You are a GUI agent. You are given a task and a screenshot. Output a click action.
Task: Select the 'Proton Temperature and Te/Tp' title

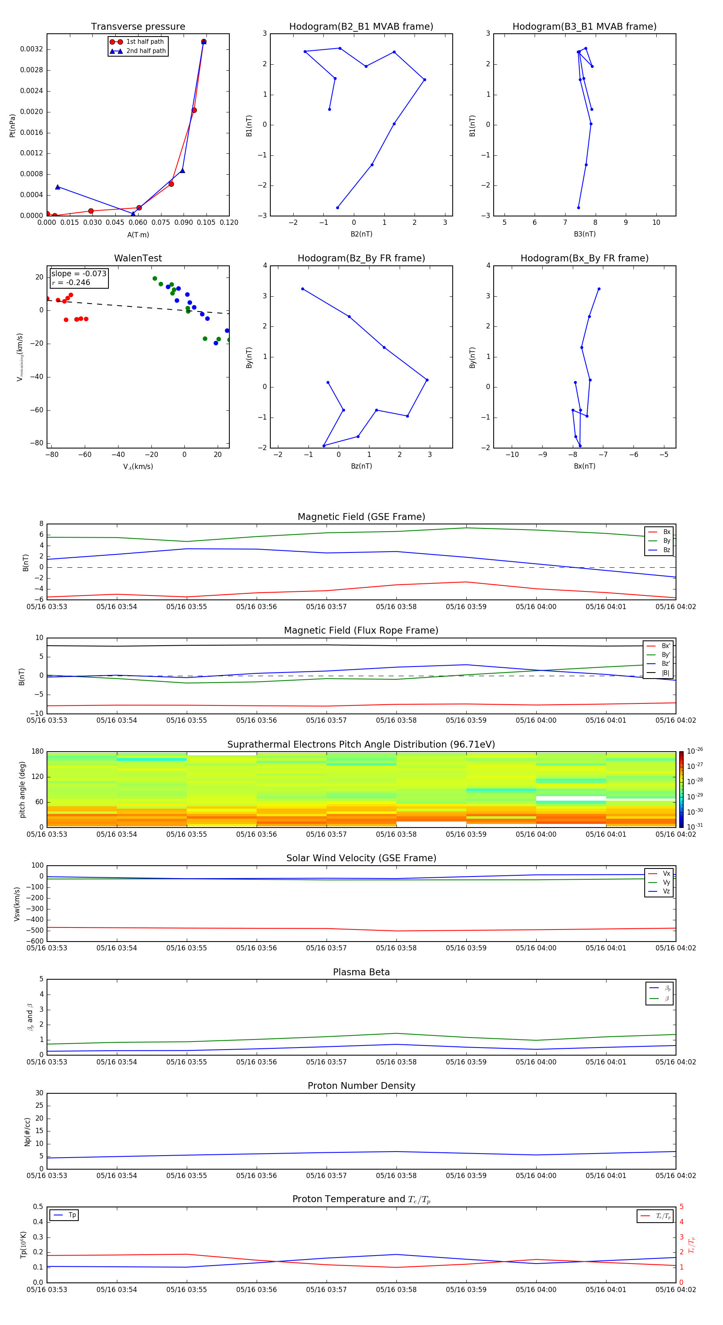[x=361, y=1199]
